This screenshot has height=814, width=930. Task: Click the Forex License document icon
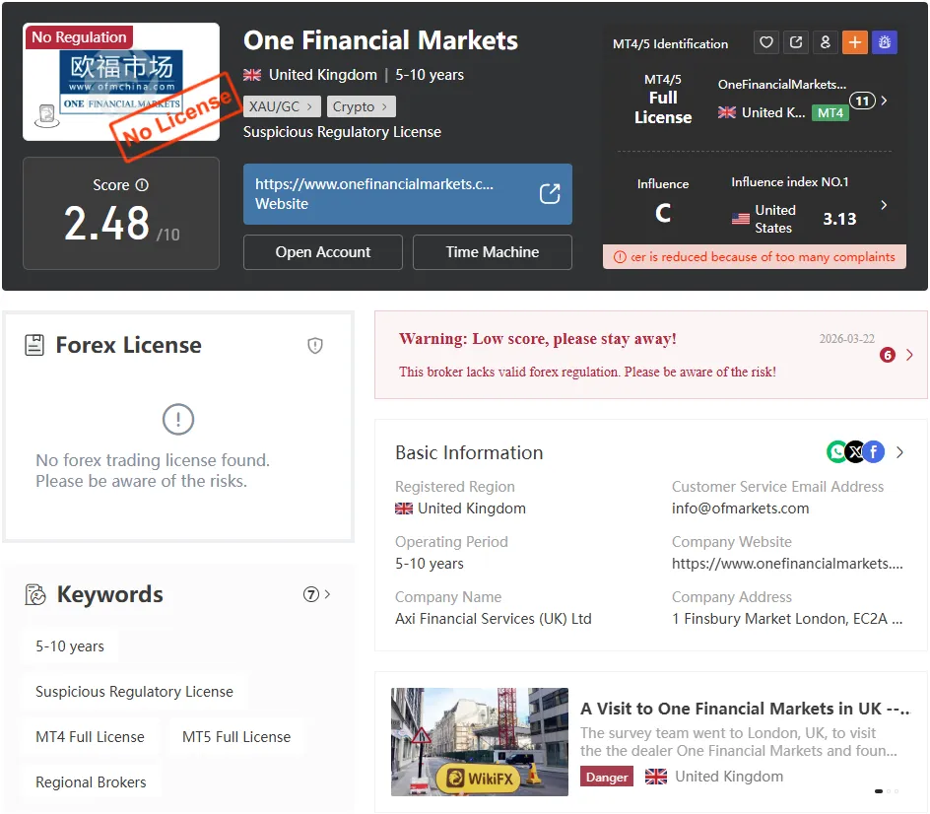pyautogui.click(x=34, y=345)
